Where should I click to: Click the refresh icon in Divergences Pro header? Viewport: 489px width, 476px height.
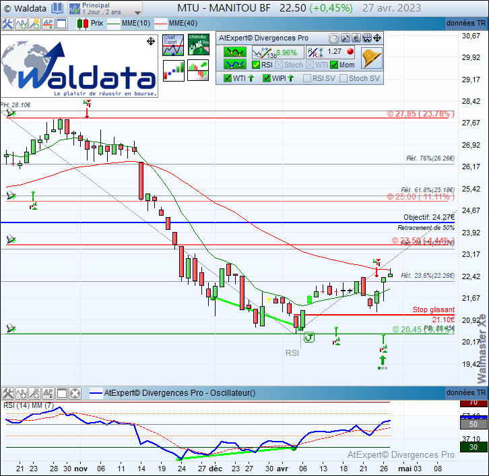click(x=333, y=38)
